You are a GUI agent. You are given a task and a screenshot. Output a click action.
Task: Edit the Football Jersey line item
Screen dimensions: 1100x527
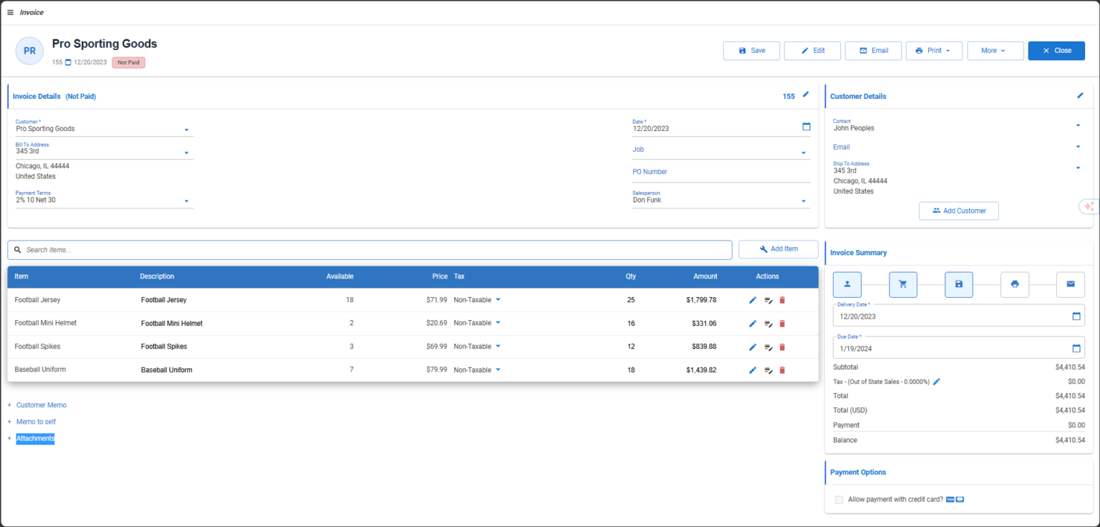point(753,300)
